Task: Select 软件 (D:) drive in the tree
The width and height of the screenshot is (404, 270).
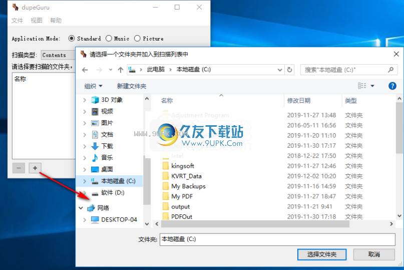Action: 113,193
